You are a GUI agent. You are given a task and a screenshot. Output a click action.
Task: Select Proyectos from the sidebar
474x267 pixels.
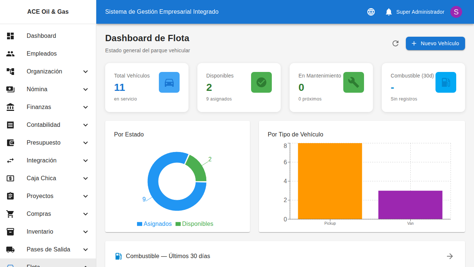pos(40,196)
